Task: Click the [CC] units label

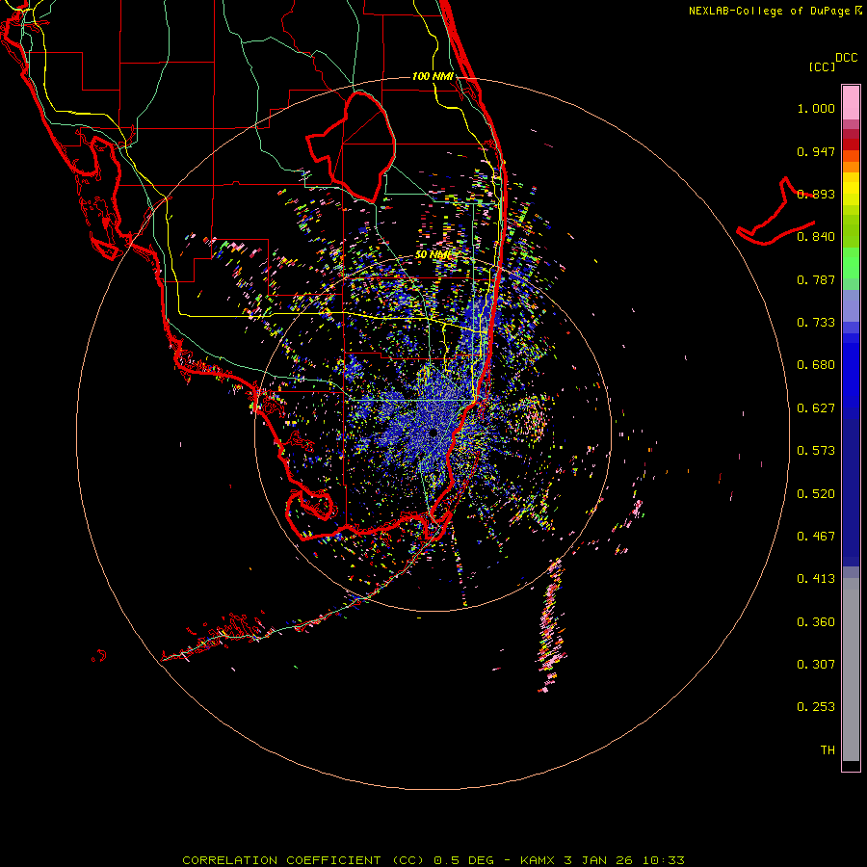Action: click(822, 66)
